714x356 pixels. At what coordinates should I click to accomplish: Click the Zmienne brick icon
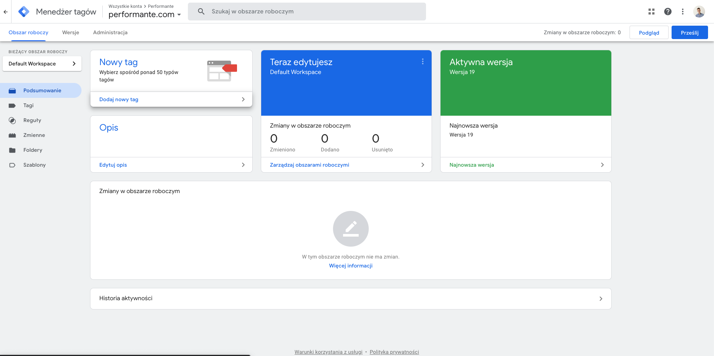(12, 135)
